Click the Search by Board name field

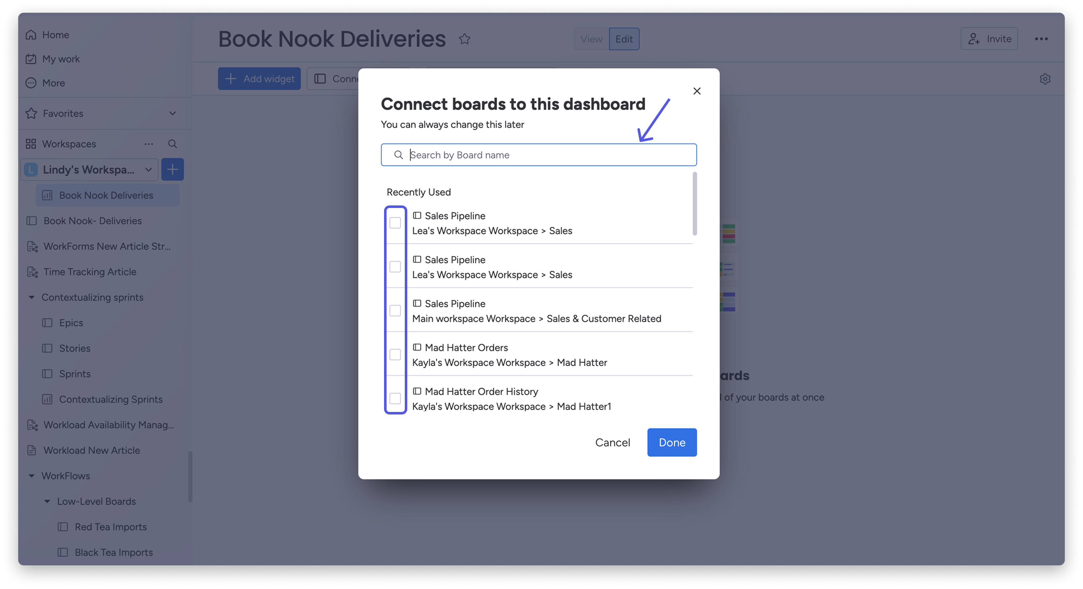click(539, 155)
